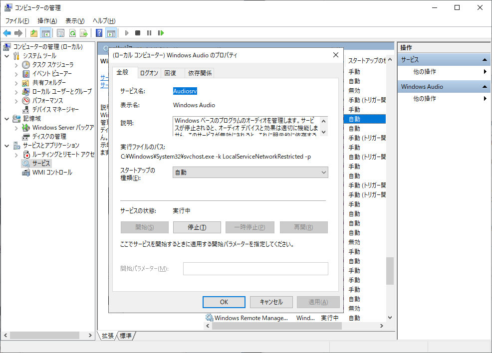
Task: Click the Stop service square icon
Action: (x=138, y=33)
